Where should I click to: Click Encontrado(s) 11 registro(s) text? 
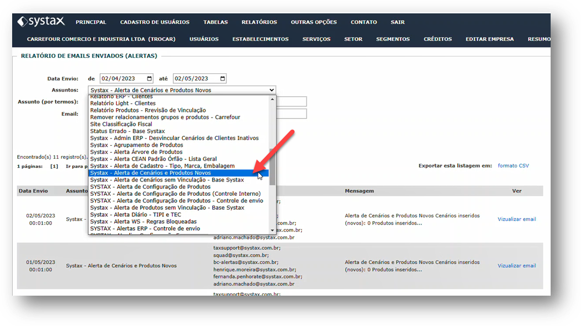[52, 157]
